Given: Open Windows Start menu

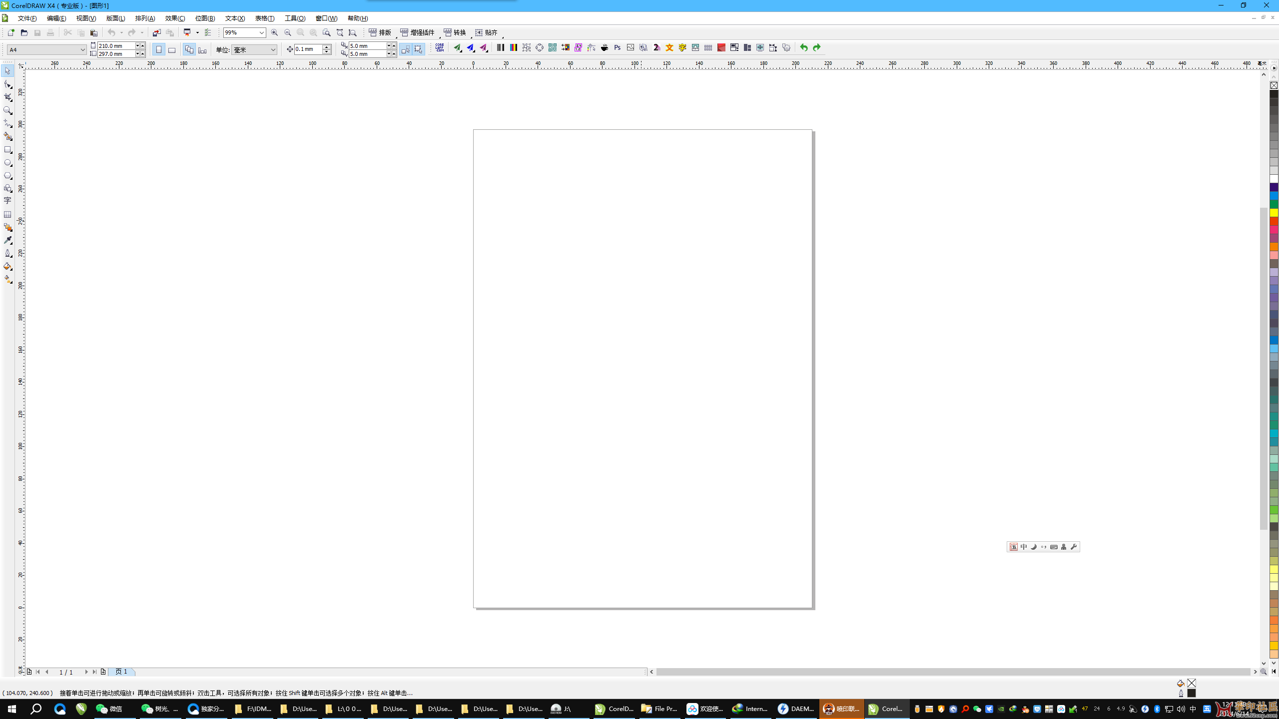Looking at the screenshot, I should (x=12, y=709).
